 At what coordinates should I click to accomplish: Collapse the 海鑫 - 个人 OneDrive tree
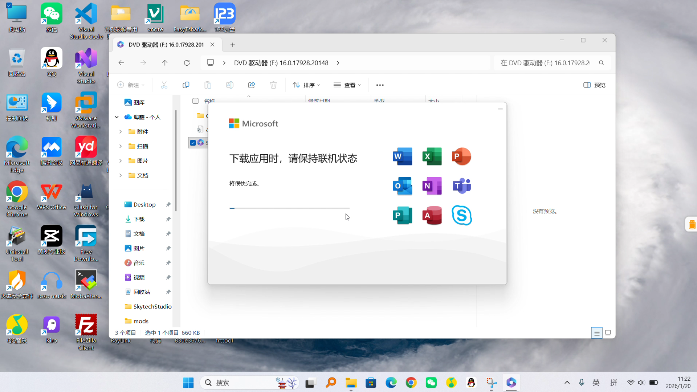[x=117, y=117]
